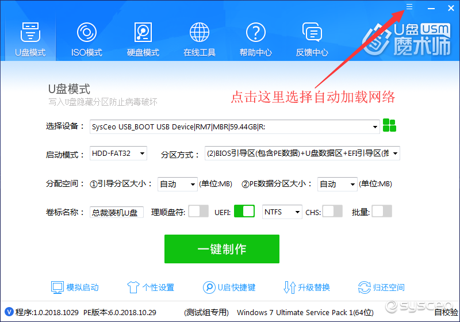
Task: Open PE数据分区大小 自动 dropdown
Action: (x=338, y=184)
